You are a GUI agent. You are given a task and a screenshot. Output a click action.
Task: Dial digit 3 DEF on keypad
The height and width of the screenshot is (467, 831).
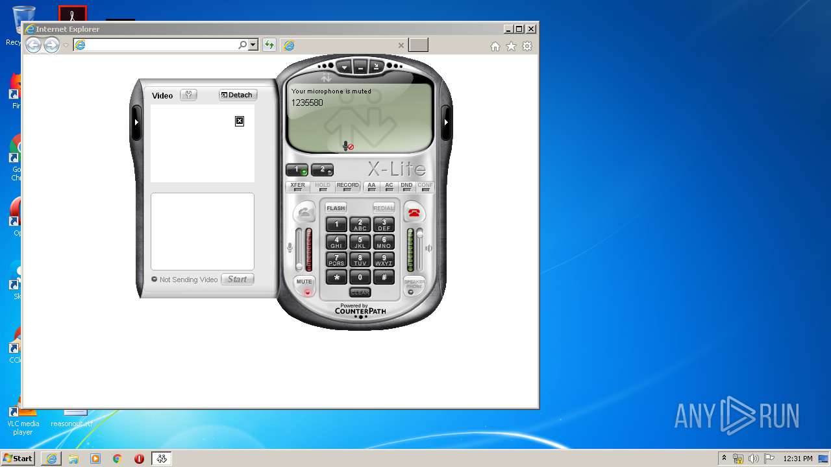click(384, 224)
